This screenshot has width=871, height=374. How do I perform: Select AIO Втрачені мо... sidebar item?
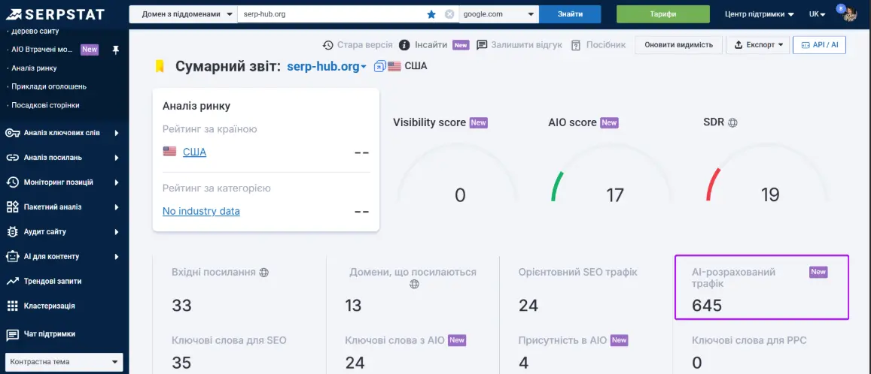(42, 50)
